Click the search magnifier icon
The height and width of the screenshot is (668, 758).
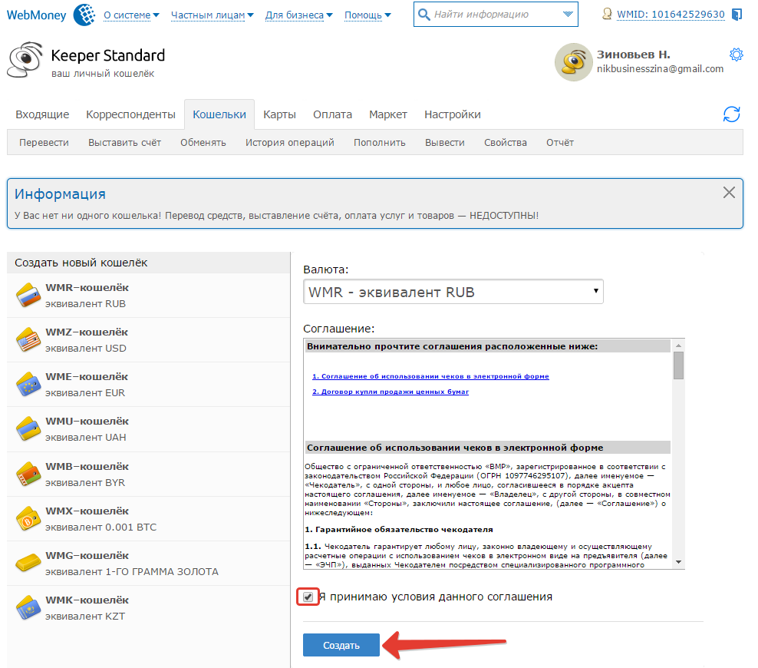(x=424, y=15)
